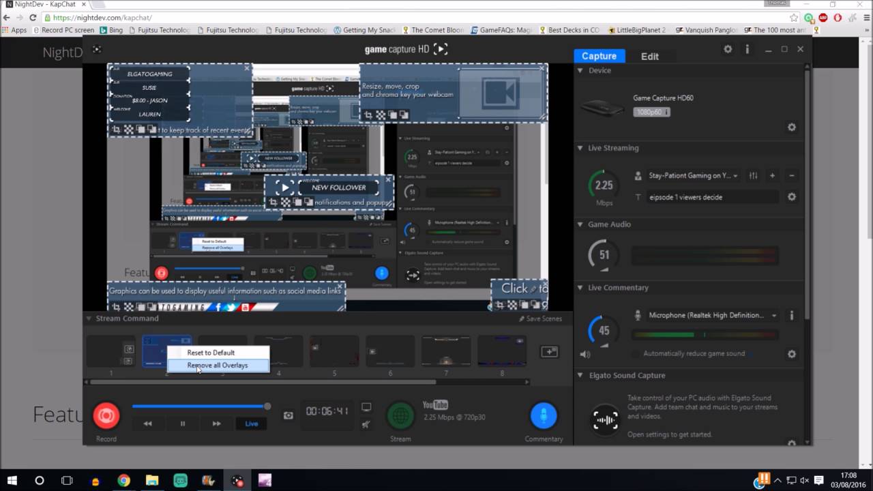The width and height of the screenshot is (873, 491).
Task: Toggle the blue Commentary microphone button
Action: click(x=544, y=415)
